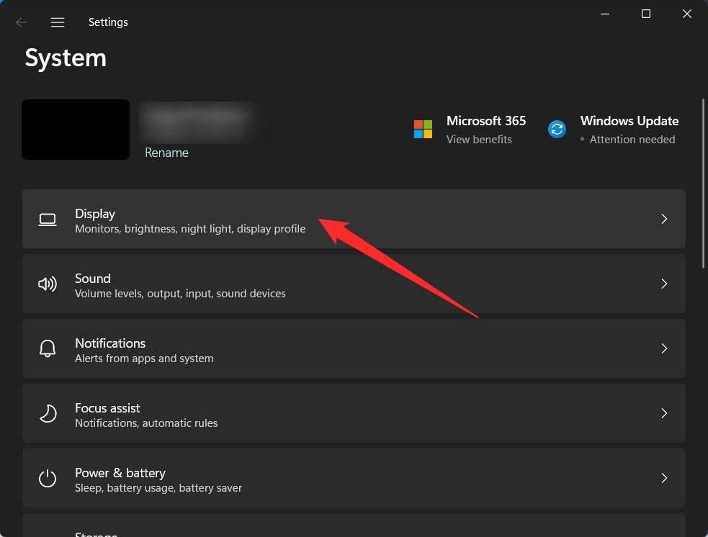Click the back arrow in Settings header

(x=21, y=22)
